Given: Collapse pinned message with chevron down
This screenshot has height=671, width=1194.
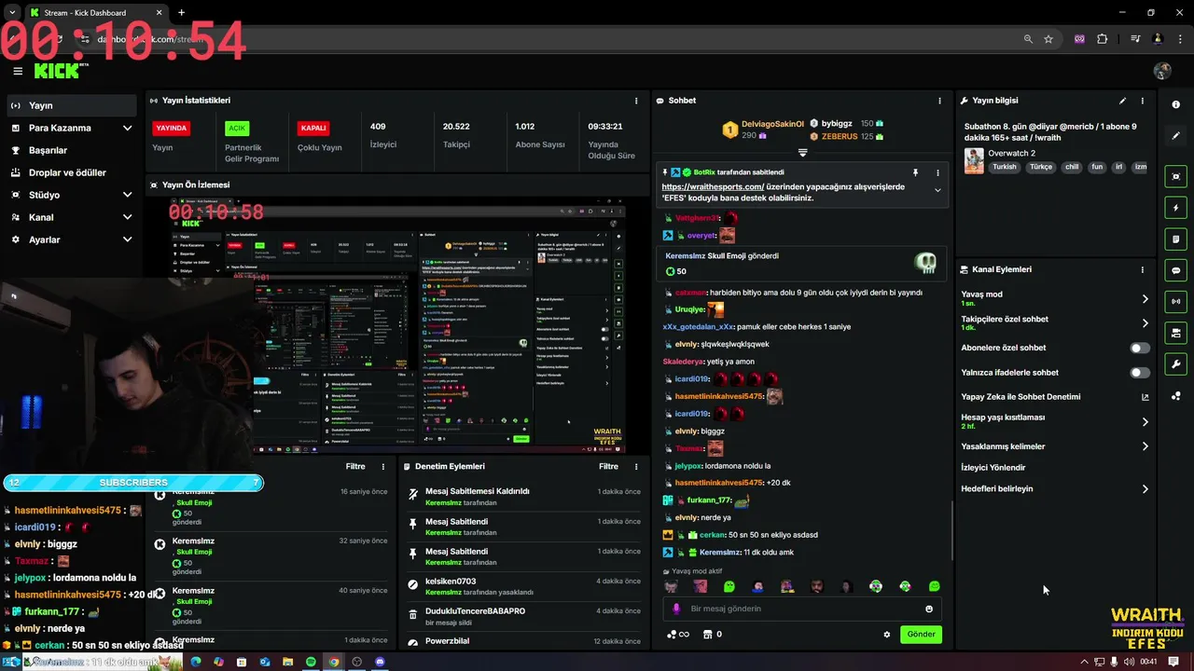Looking at the screenshot, I should pyautogui.click(x=937, y=190).
